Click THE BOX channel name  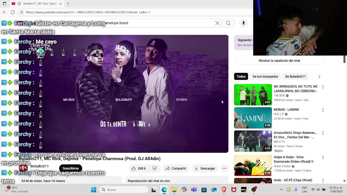click(x=279, y=96)
